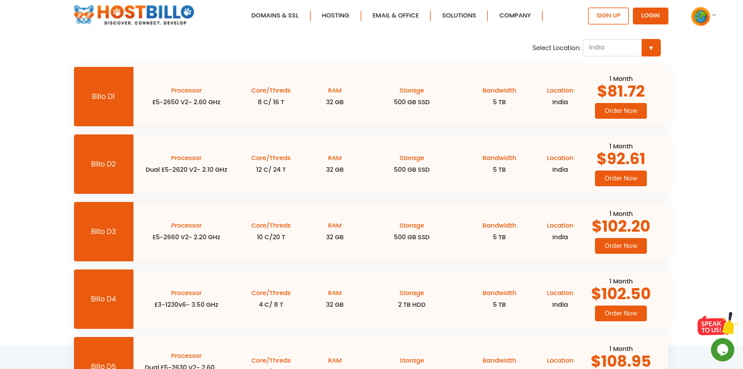Open the Email & Office menu

tap(396, 16)
